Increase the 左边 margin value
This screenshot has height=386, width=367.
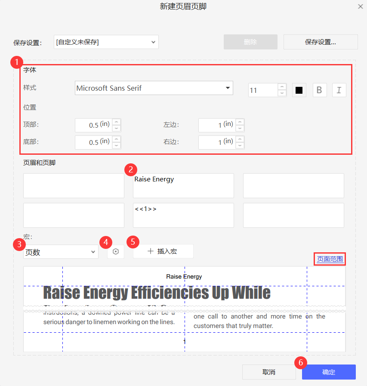tap(240, 122)
